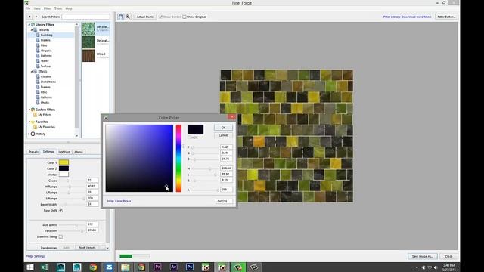Go back with the left arrow navigation button

(x=29, y=17)
